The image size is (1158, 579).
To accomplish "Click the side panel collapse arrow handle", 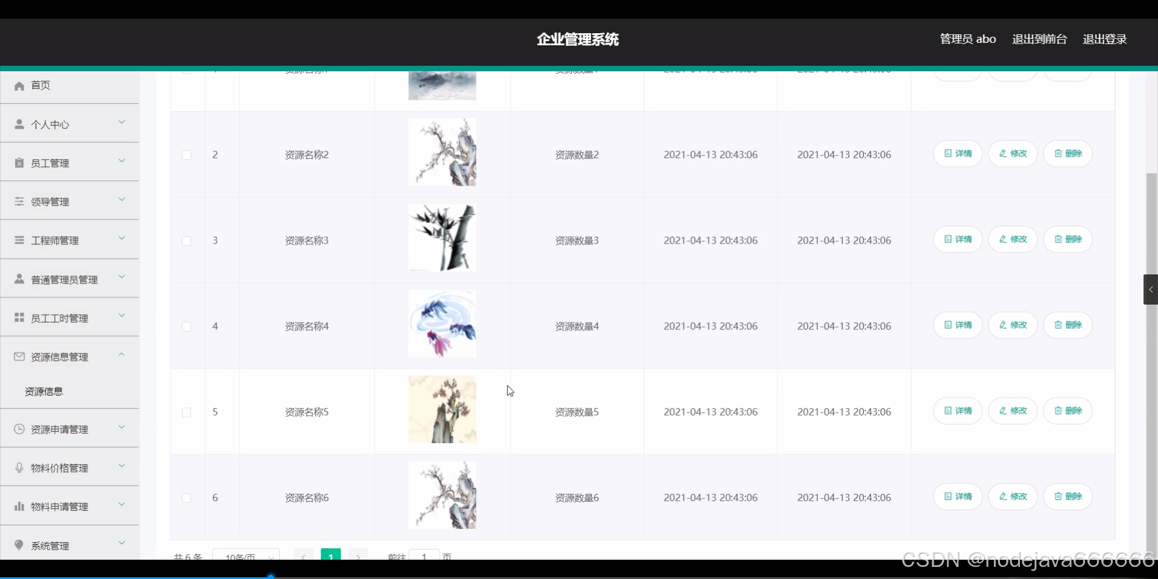I will (1151, 289).
